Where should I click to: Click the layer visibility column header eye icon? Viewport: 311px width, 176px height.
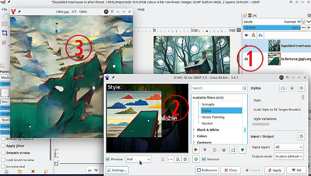(246, 35)
